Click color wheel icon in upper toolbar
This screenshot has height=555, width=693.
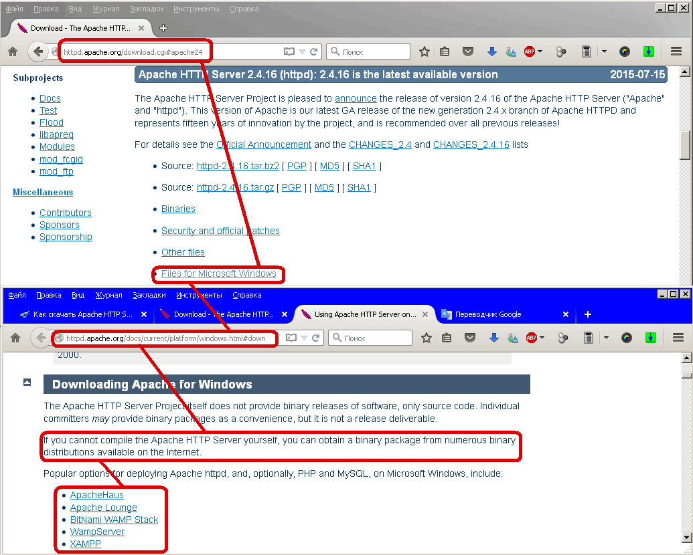(x=625, y=51)
